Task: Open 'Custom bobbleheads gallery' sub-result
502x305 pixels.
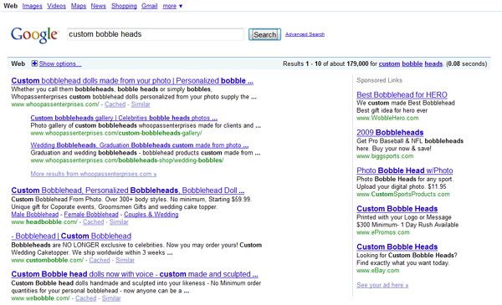Action: pos(124,118)
